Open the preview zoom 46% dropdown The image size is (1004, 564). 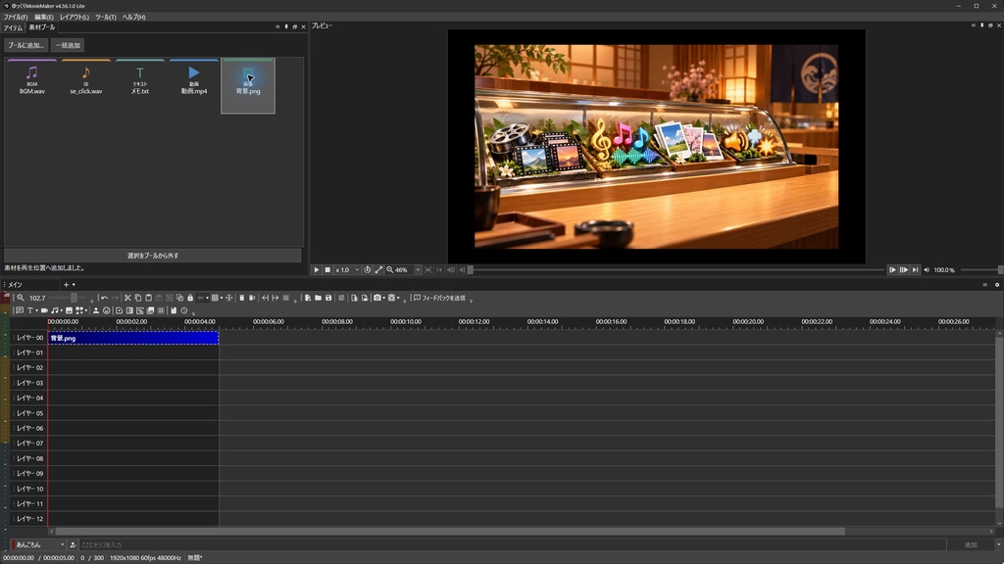pos(418,270)
